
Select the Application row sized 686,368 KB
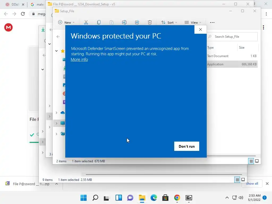point(232,64)
